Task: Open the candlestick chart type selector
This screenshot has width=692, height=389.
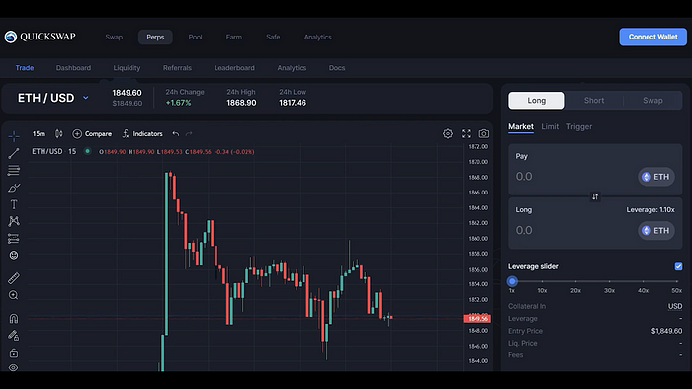Action: (x=58, y=134)
